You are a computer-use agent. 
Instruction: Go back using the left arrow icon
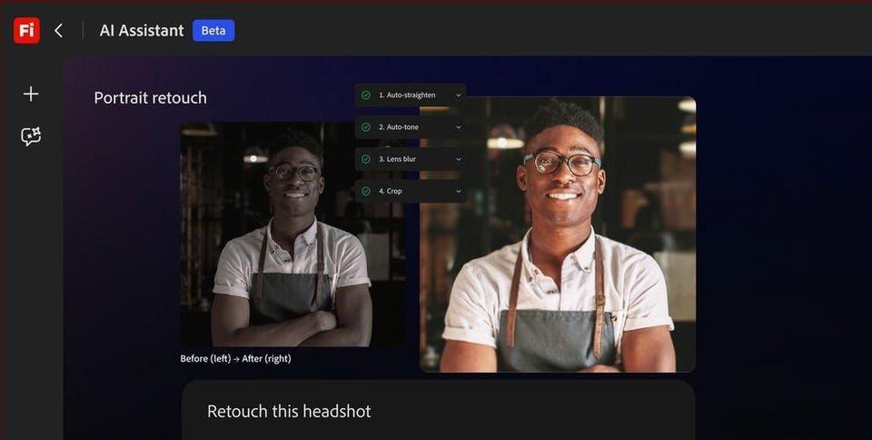coord(58,31)
